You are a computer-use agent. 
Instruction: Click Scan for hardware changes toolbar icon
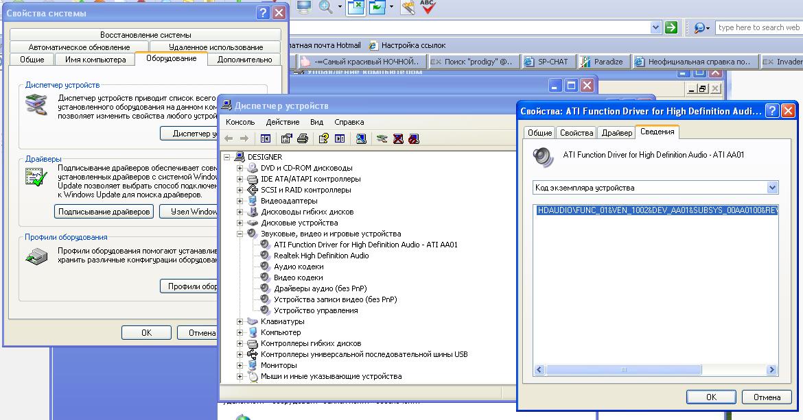(361, 138)
